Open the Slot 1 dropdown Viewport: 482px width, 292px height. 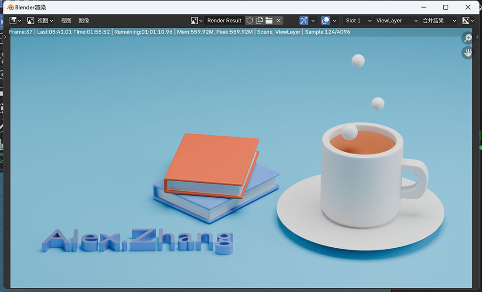point(358,21)
